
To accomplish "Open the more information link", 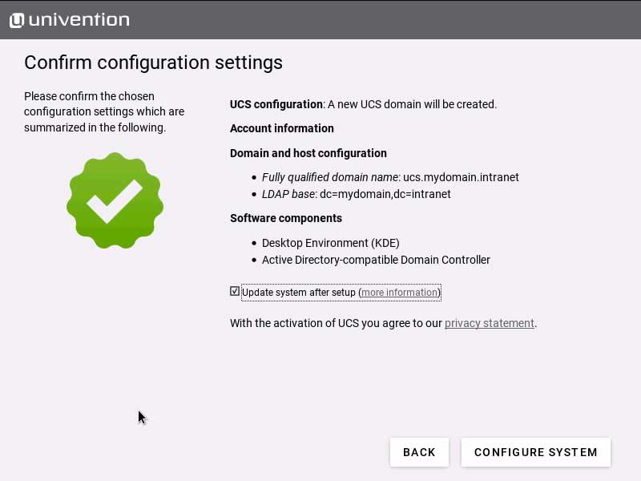I will [x=399, y=293].
